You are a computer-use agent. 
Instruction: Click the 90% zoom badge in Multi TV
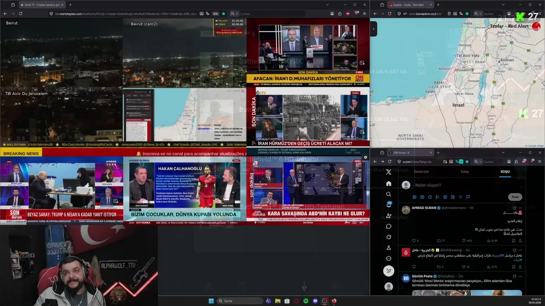click(215, 14)
